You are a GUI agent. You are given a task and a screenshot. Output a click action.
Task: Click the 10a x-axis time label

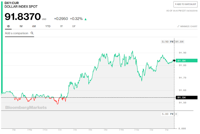tap(122, 130)
